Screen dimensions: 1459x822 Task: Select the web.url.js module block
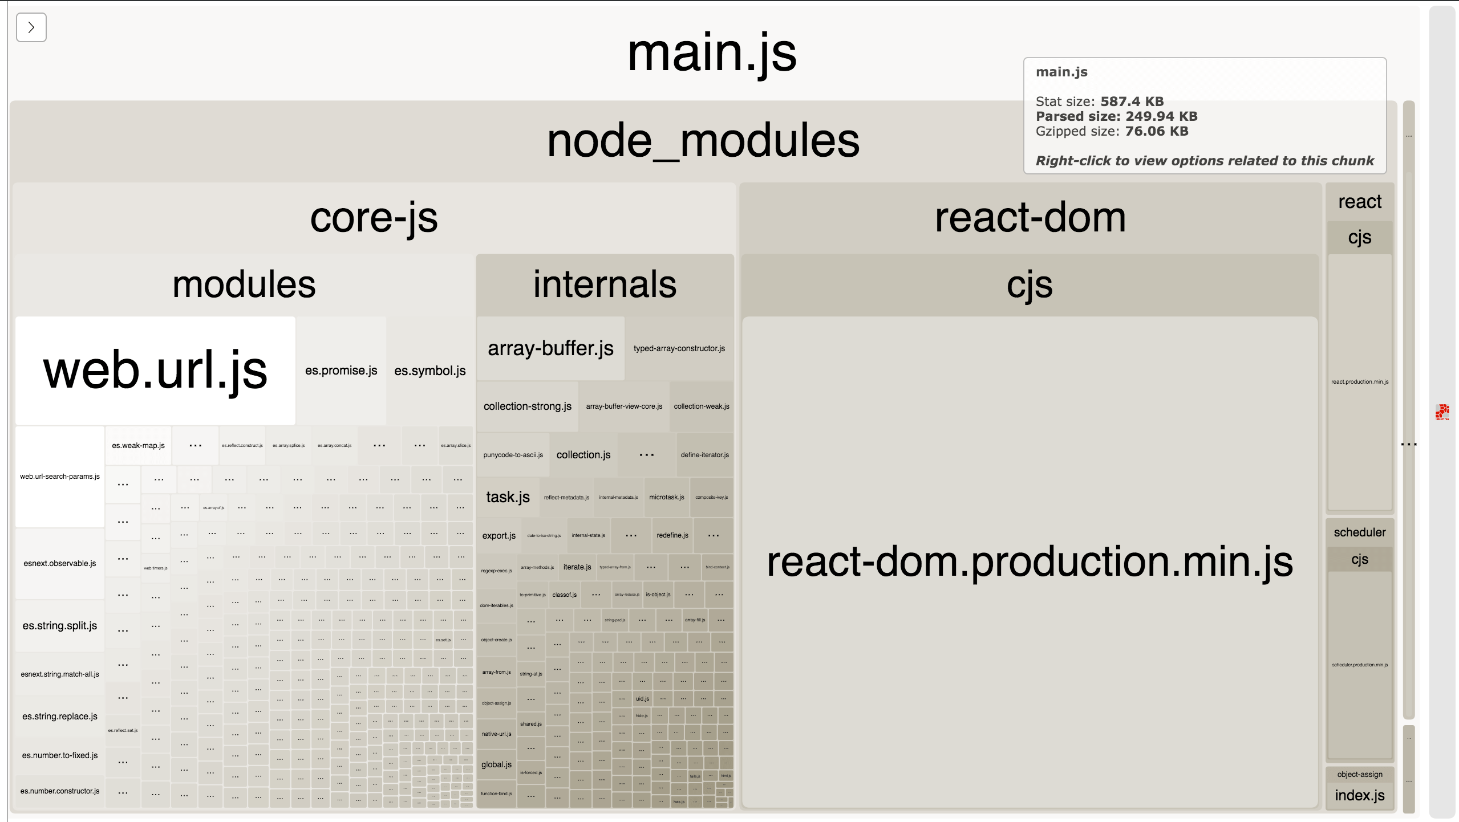[155, 371]
